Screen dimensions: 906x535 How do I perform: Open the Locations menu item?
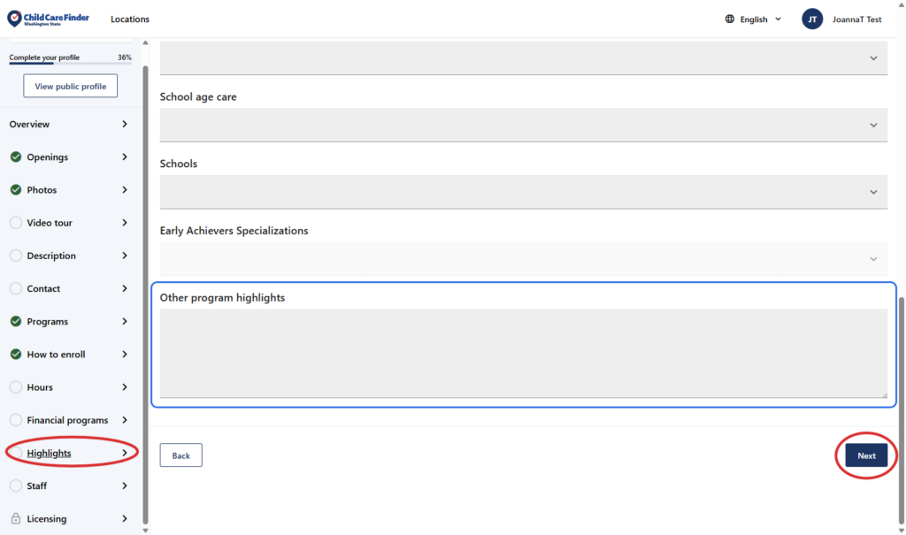(130, 19)
